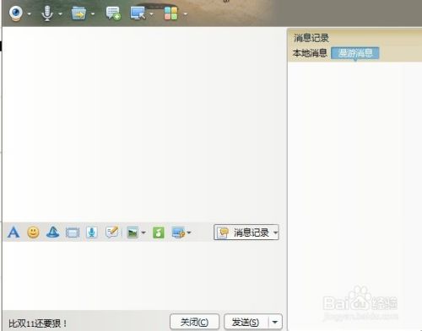
Task: Share music with green note icon
Action: (159, 232)
